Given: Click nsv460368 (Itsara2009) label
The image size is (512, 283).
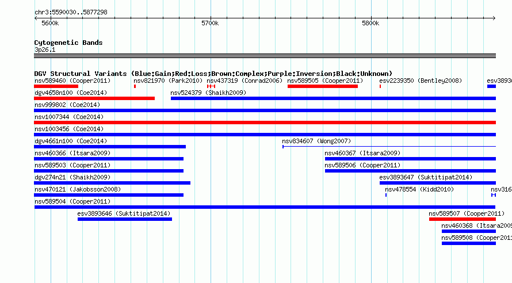Looking at the screenshot, I should [x=476, y=225].
